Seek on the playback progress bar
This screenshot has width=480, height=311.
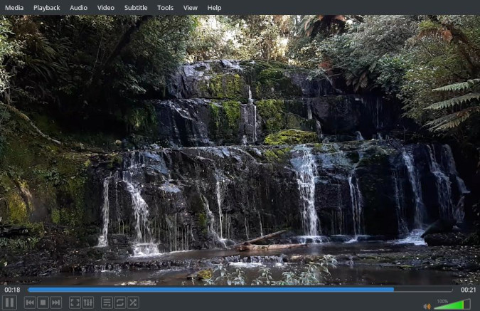[x=240, y=290]
